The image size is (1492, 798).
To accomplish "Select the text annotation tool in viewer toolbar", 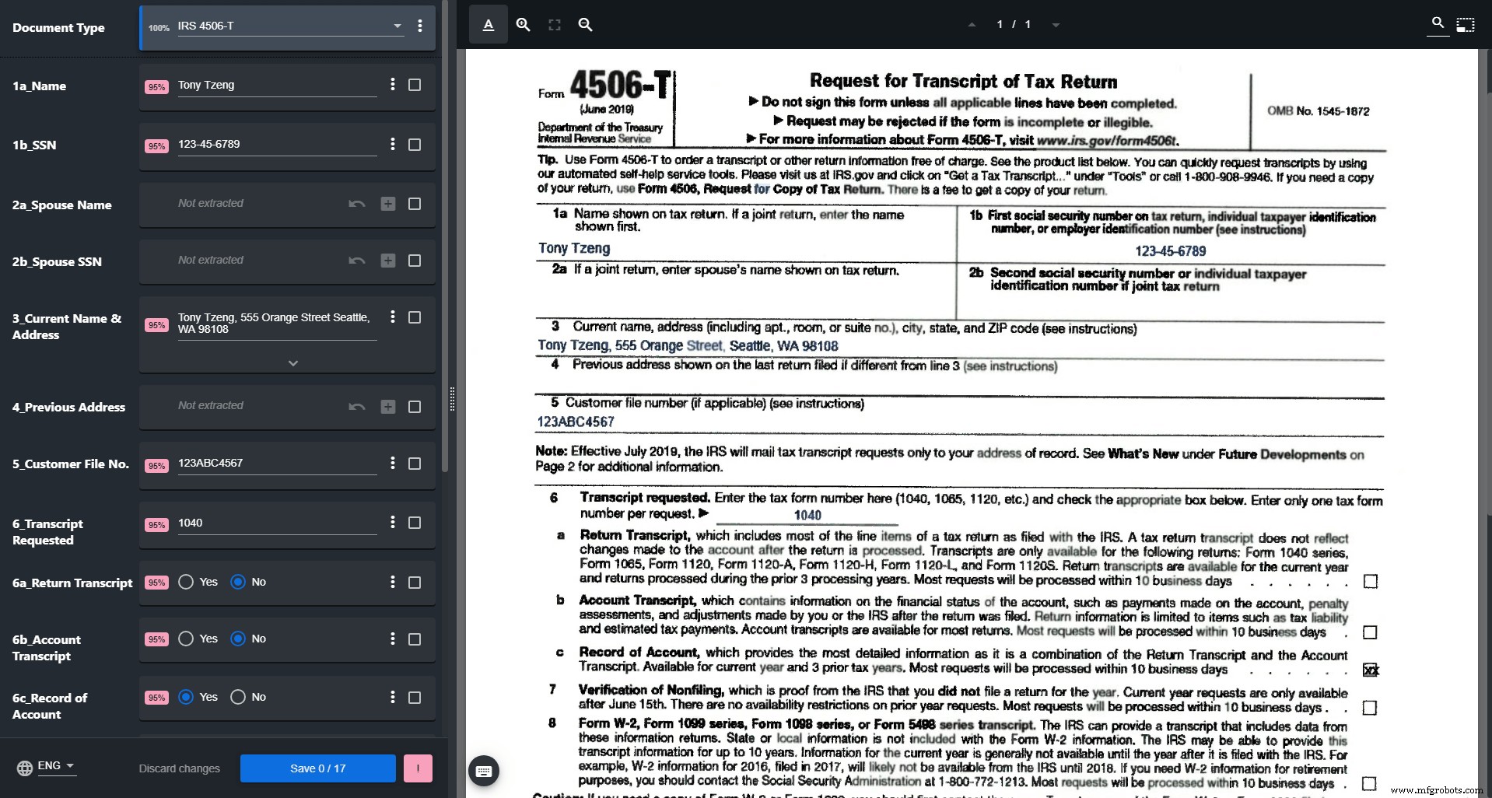I will [488, 24].
